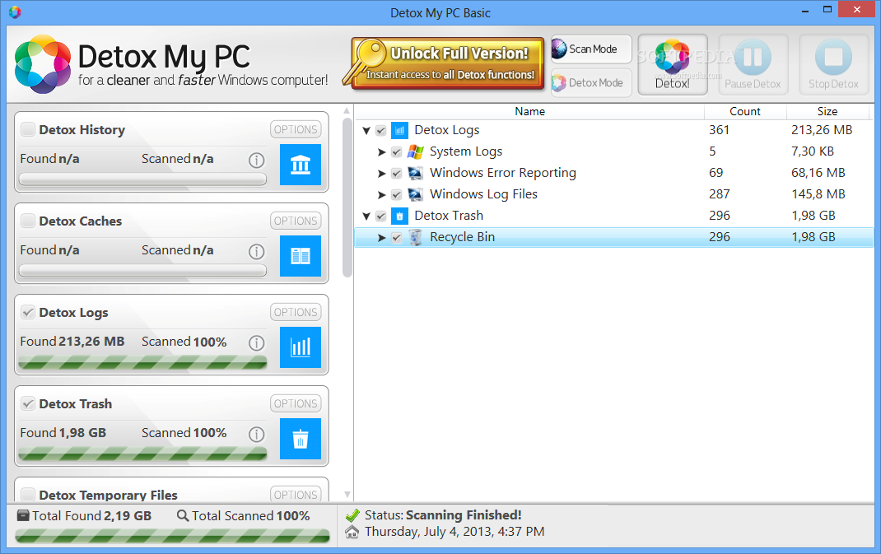
Task: Click the Detox Caches book icon button
Action: click(x=301, y=256)
